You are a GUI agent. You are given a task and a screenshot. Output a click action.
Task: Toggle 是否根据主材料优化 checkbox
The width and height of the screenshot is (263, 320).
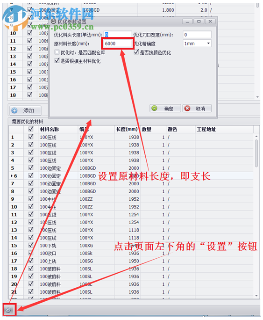tap(57, 61)
